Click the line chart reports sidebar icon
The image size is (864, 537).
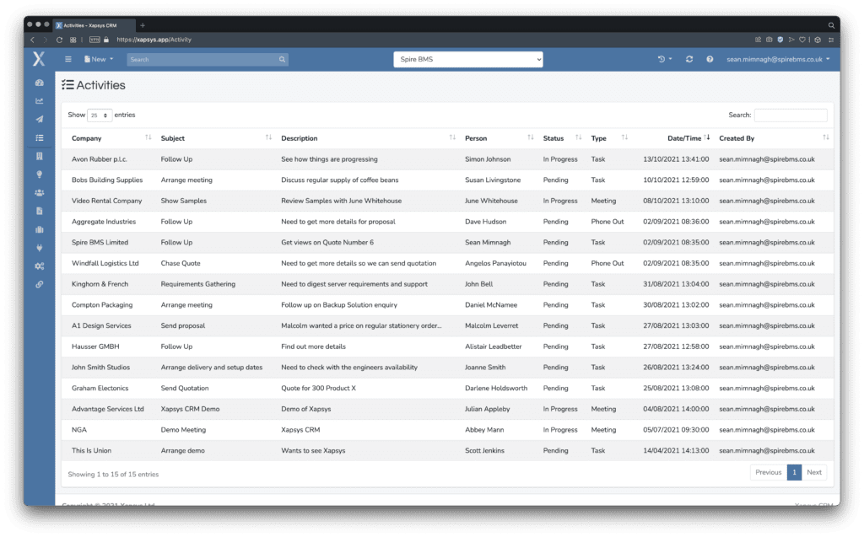(x=39, y=101)
